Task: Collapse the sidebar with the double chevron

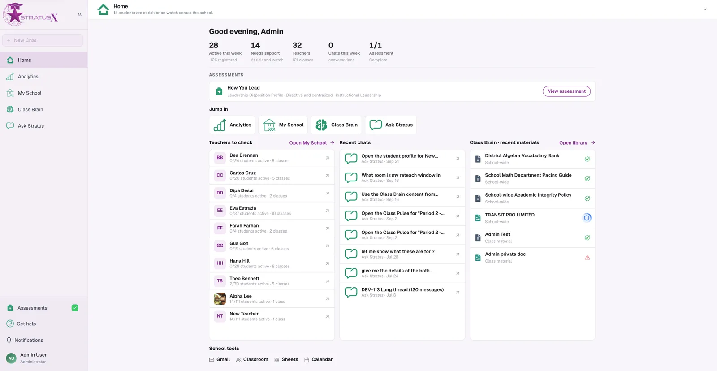Action: tap(79, 14)
